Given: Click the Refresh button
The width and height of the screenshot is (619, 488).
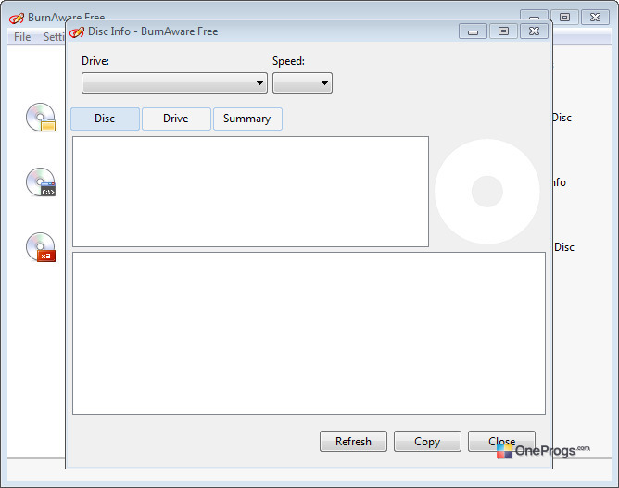Looking at the screenshot, I should point(353,441).
